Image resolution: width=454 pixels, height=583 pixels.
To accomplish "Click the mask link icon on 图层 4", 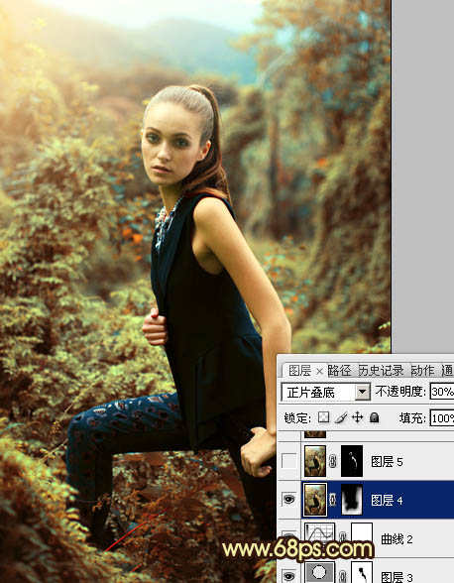I will click(x=333, y=500).
